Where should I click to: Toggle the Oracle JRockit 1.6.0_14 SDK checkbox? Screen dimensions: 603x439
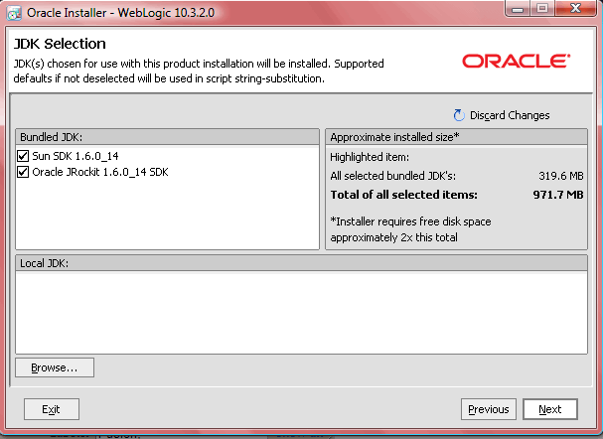pos(23,172)
